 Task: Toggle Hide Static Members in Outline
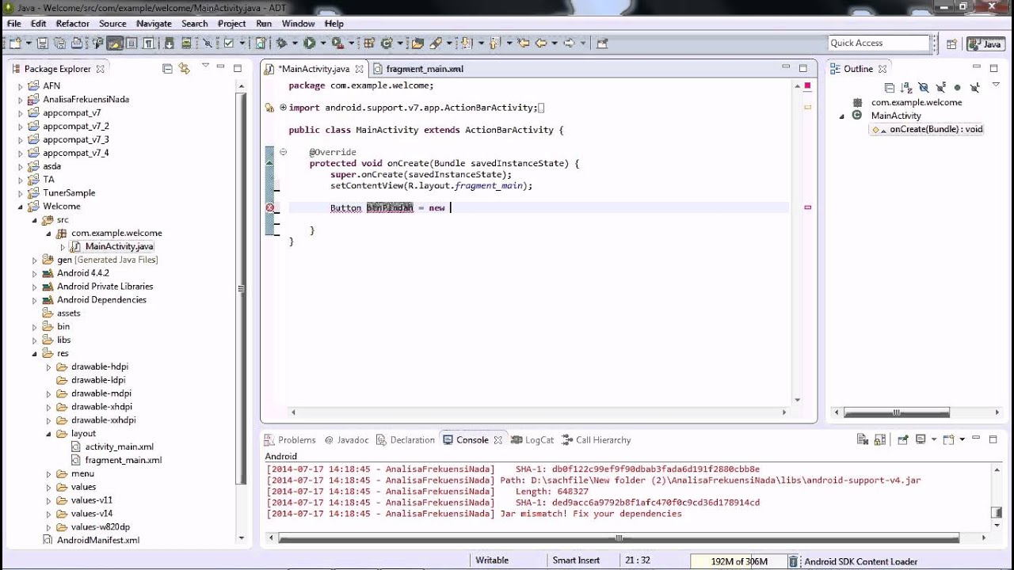pyautogui.click(x=940, y=88)
